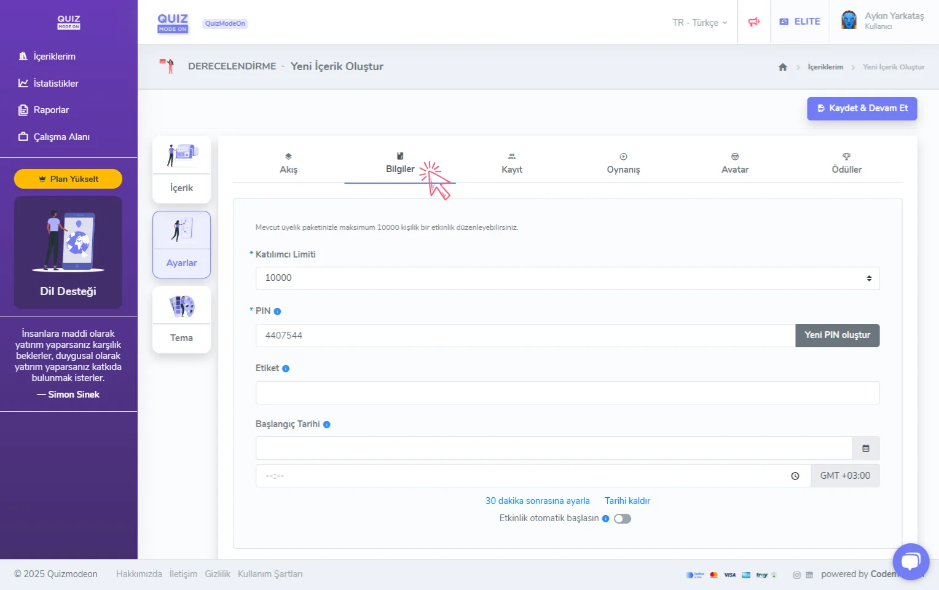Click the clock icon in time field
The image size is (939, 590).
pyautogui.click(x=795, y=476)
